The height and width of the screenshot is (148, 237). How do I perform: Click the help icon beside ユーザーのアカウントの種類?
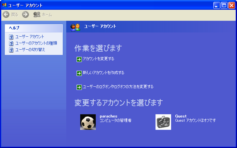(x=11, y=43)
